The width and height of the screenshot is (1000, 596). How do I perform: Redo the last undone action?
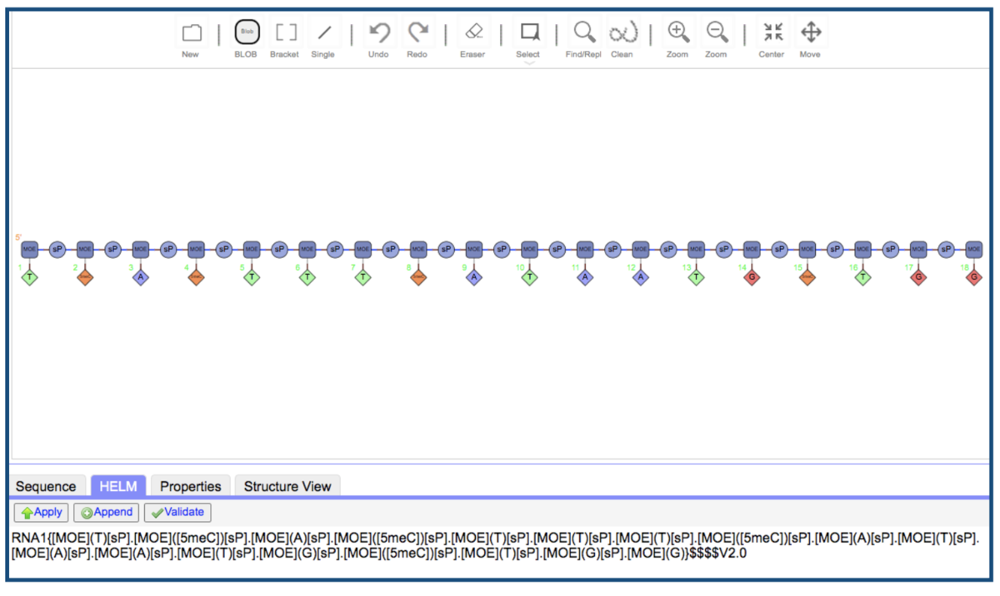pyautogui.click(x=417, y=33)
